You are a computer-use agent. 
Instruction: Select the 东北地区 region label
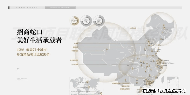[x=133, y=28]
